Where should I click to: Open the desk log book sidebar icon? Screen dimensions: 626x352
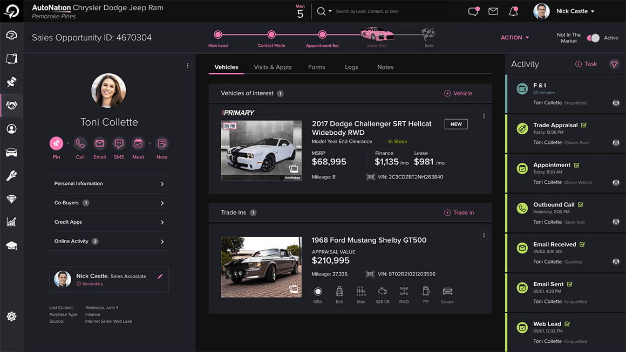11,59
